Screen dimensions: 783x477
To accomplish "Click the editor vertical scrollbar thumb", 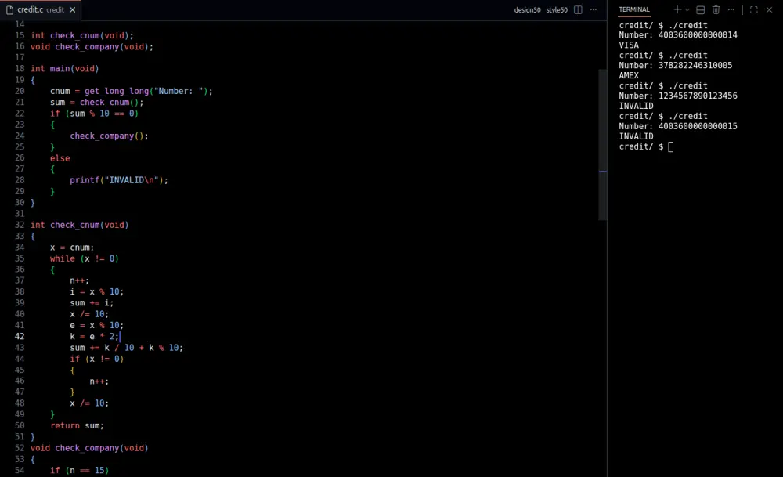I will coord(603,144).
